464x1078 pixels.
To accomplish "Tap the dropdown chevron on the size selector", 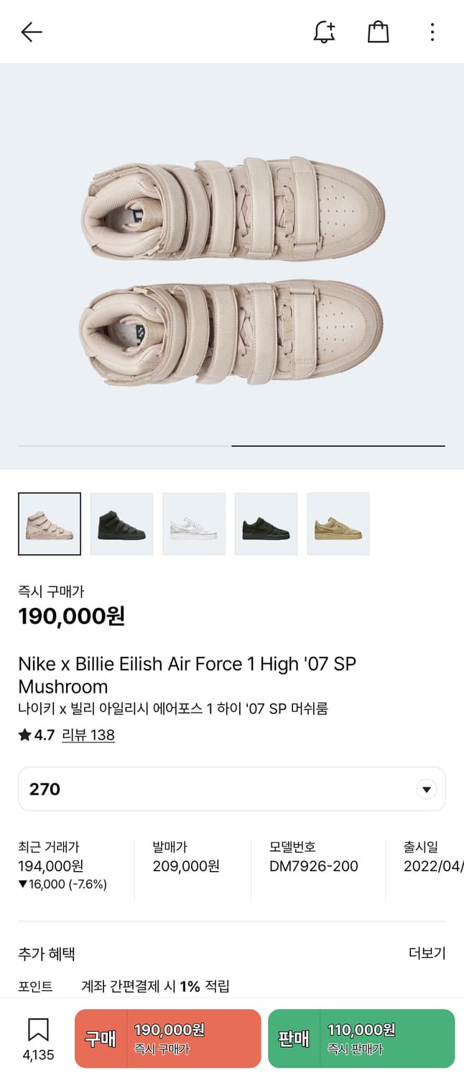I will 426,788.
